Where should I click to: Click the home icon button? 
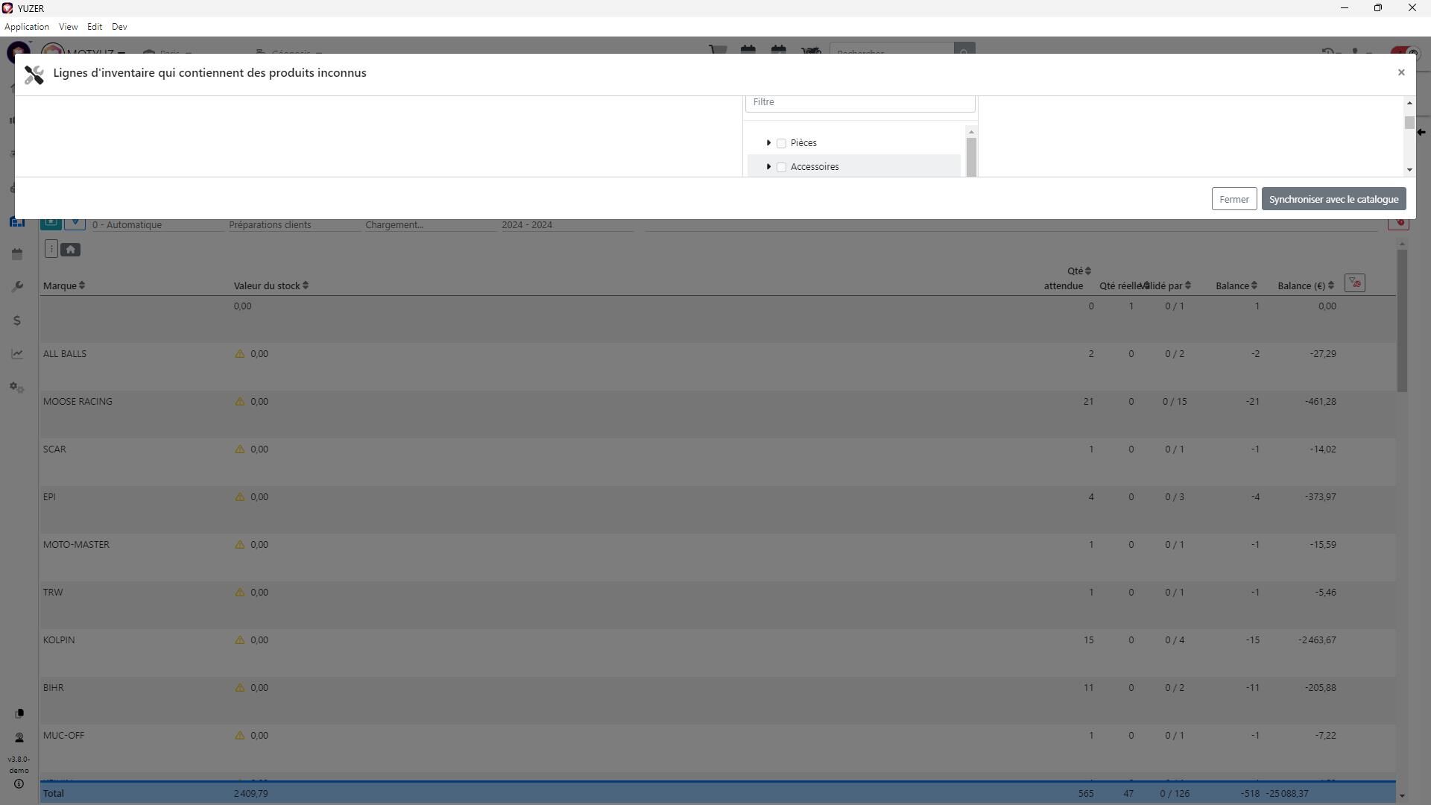(71, 250)
